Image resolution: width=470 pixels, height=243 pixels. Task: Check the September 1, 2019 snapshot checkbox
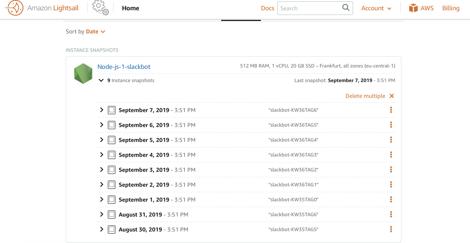pos(112,200)
